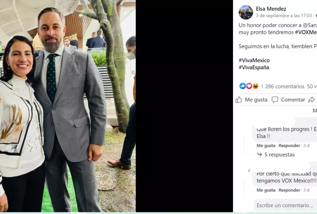View the 286 comentarios list

284,86
